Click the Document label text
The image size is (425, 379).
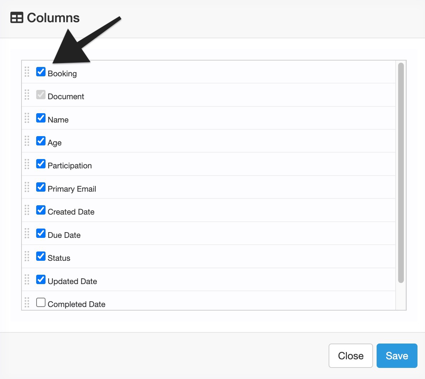(x=66, y=96)
